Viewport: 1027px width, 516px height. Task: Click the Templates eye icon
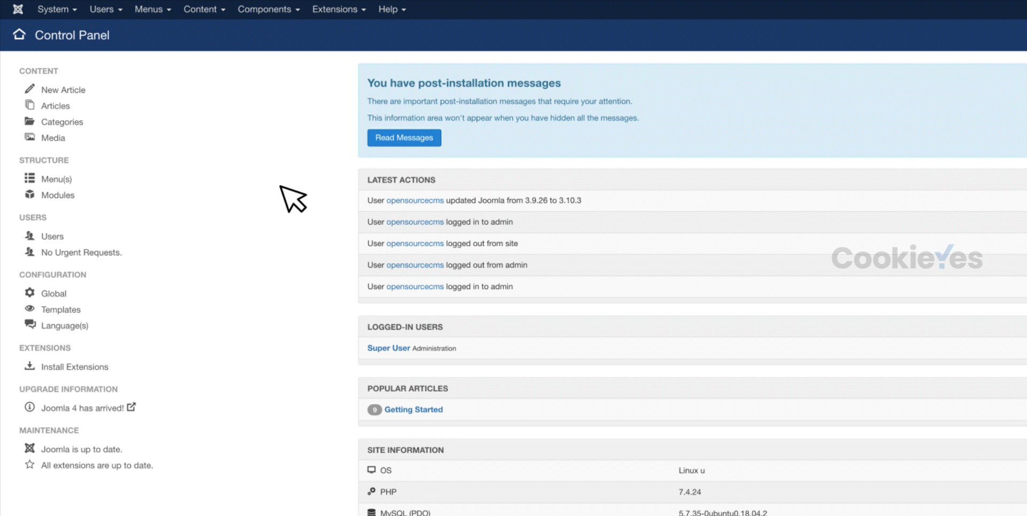click(x=29, y=308)
